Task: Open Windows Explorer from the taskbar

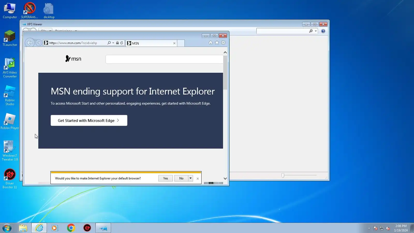Action: point(23,228)
